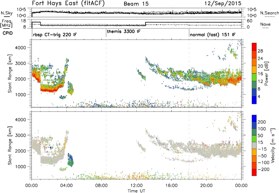Click the red bottom segment of Velocity colorbar
Screen dimensions: 279x193
(x=254, y=172)
